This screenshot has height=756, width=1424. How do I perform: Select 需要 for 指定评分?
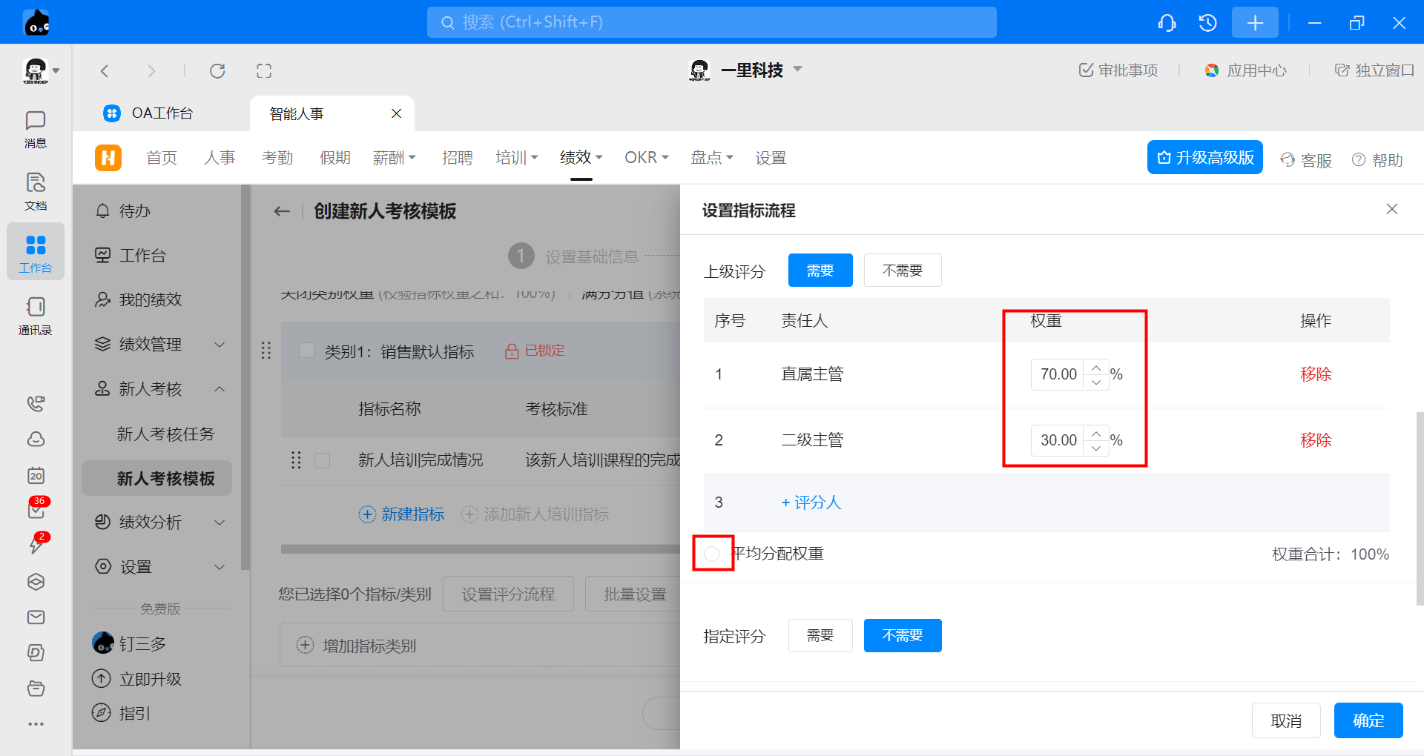[x=820, y=636]
